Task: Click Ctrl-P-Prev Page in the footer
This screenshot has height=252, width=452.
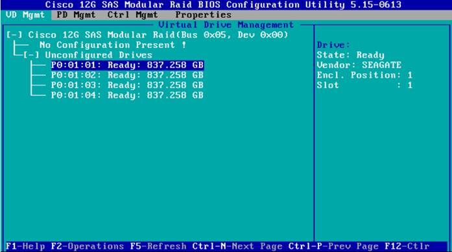Action: 333,247
